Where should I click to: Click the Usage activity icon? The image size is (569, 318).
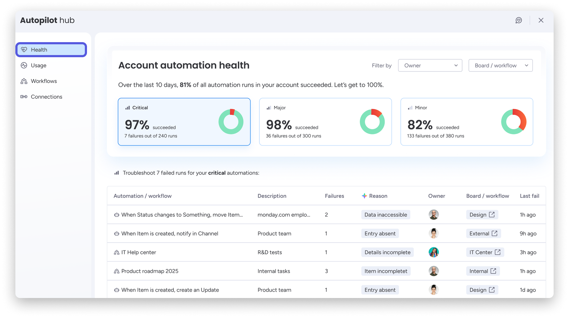pos(24,65)
